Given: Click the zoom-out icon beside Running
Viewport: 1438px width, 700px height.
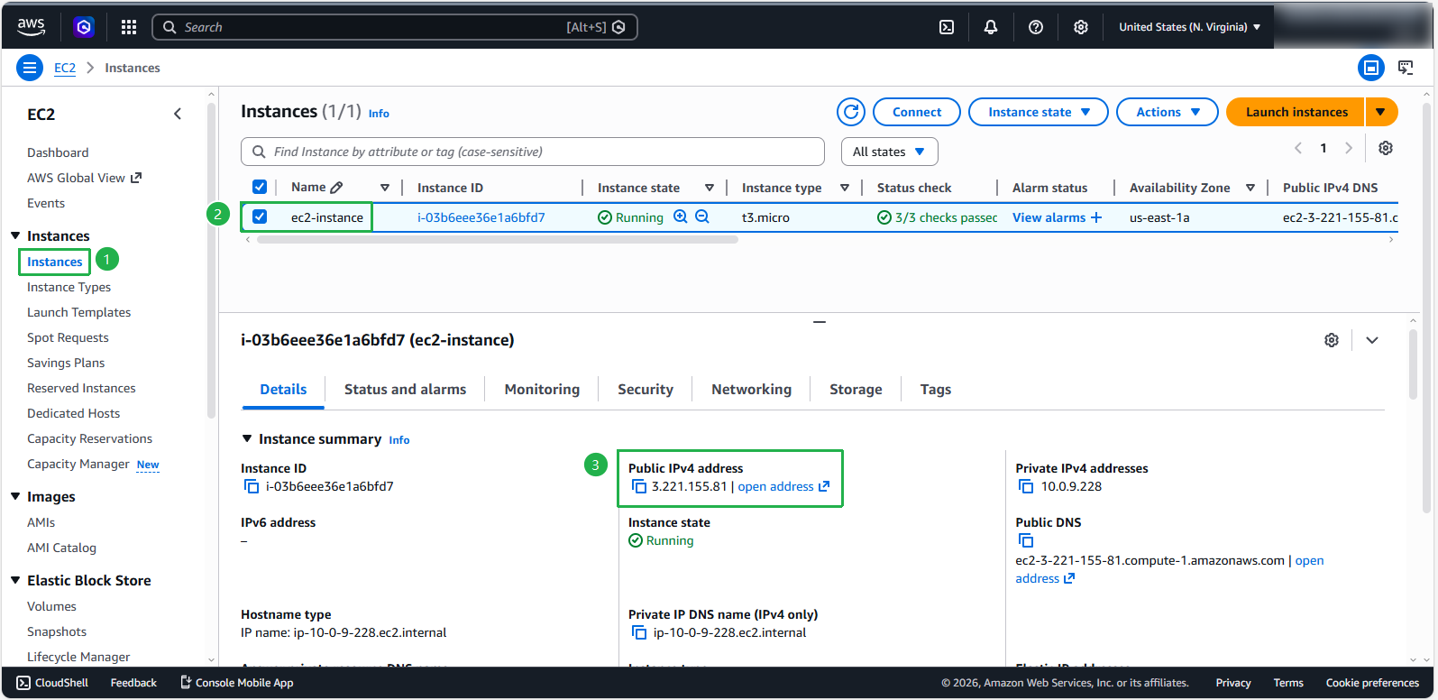Looking at the screenshot, I should click(702, 216).
